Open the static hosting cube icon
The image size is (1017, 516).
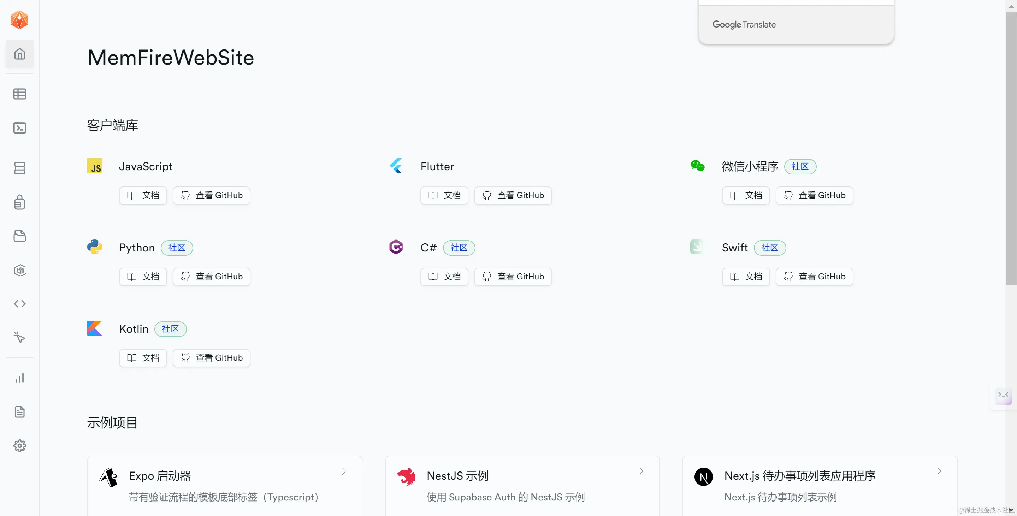click(x=20, y=270)
